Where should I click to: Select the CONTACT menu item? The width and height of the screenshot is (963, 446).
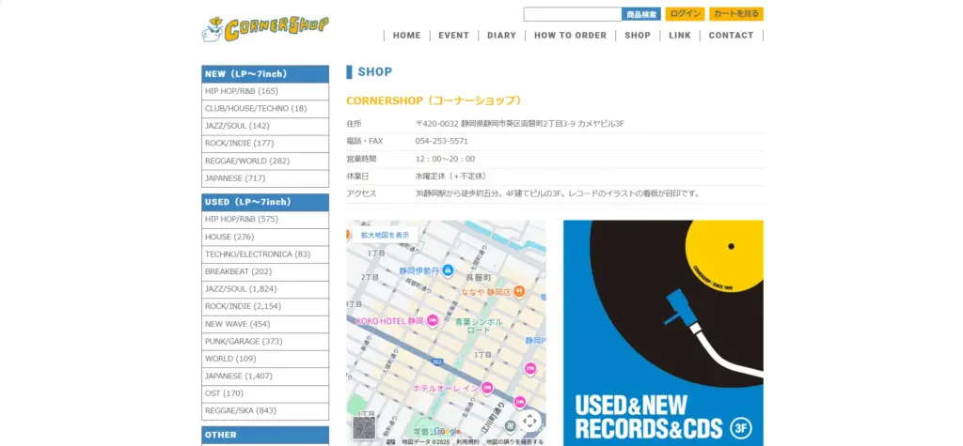[731, 36]
